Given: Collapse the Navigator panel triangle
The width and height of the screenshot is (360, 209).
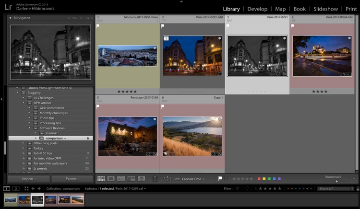Looking at the screenshot, I should (11, 18).
